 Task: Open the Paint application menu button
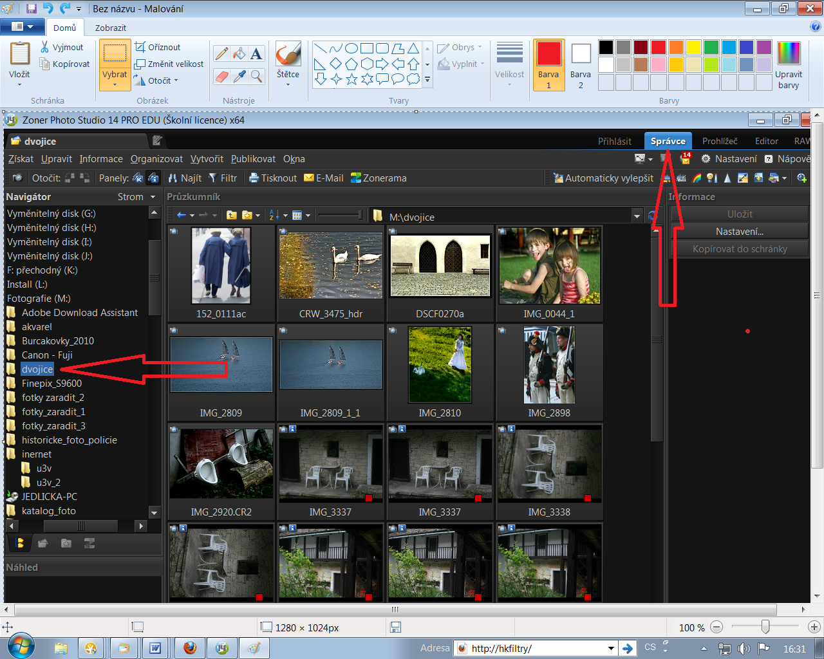[22, 27]
